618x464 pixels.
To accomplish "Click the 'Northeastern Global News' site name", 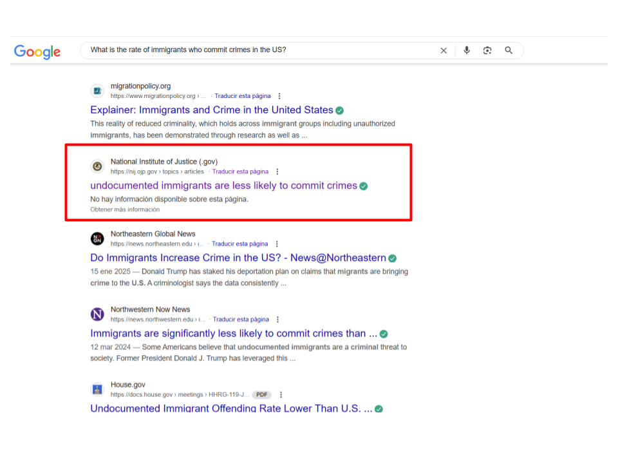I will click(x=153, y=234).
